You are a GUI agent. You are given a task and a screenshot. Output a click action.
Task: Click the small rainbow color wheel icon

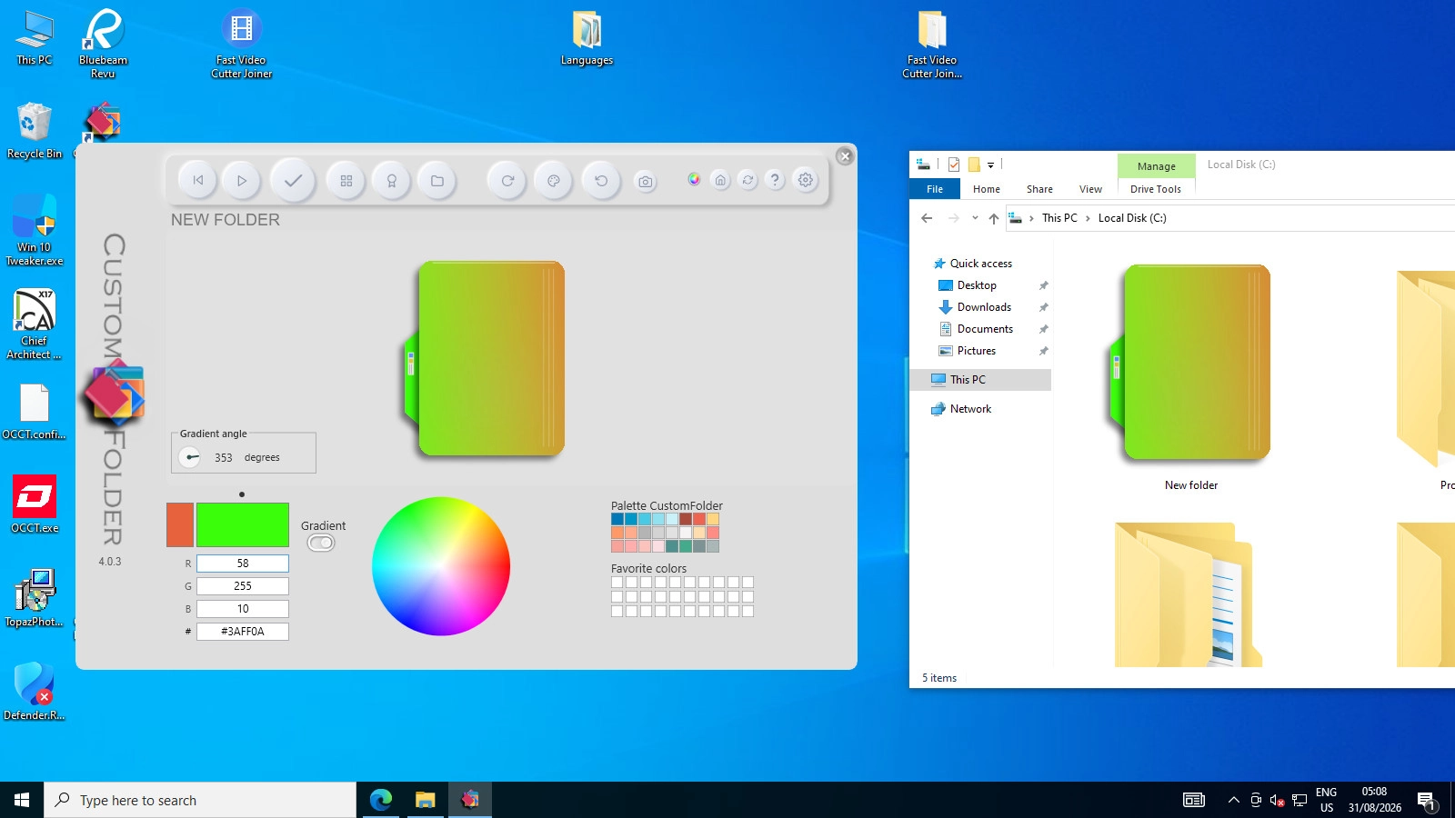[694, 179]
